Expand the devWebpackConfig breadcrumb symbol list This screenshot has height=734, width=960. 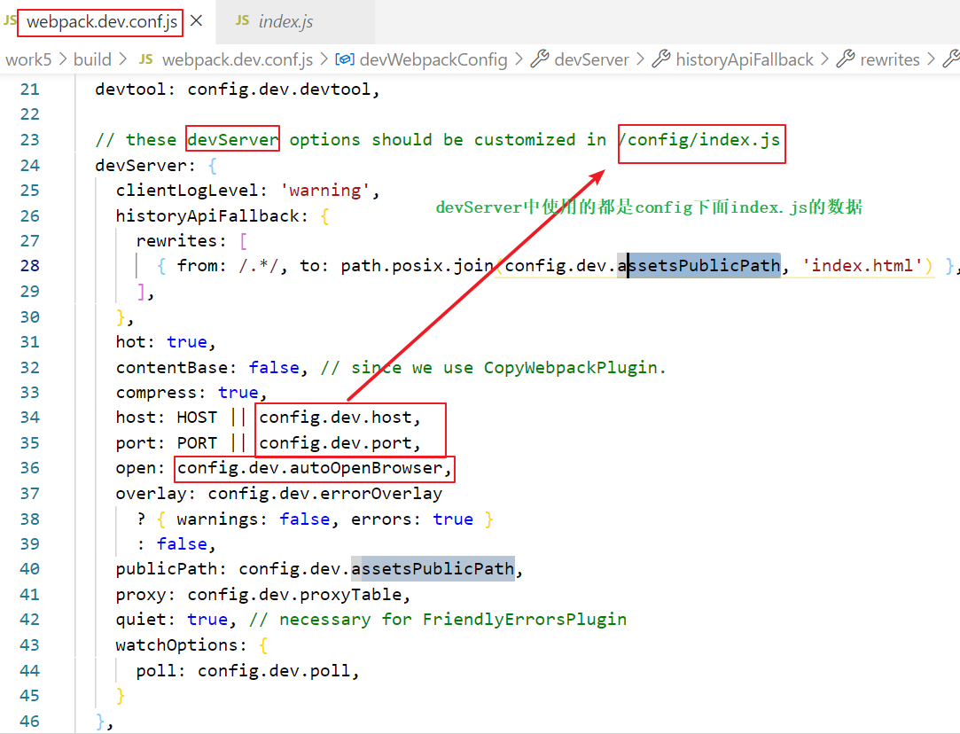click(x=433, y=59)
